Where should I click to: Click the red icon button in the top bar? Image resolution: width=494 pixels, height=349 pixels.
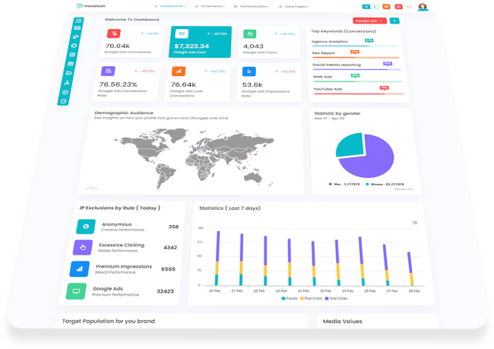click(x=398, y=7)
